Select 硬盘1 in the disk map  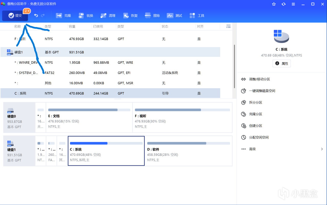pyautogui.click(x=19, y=151)
